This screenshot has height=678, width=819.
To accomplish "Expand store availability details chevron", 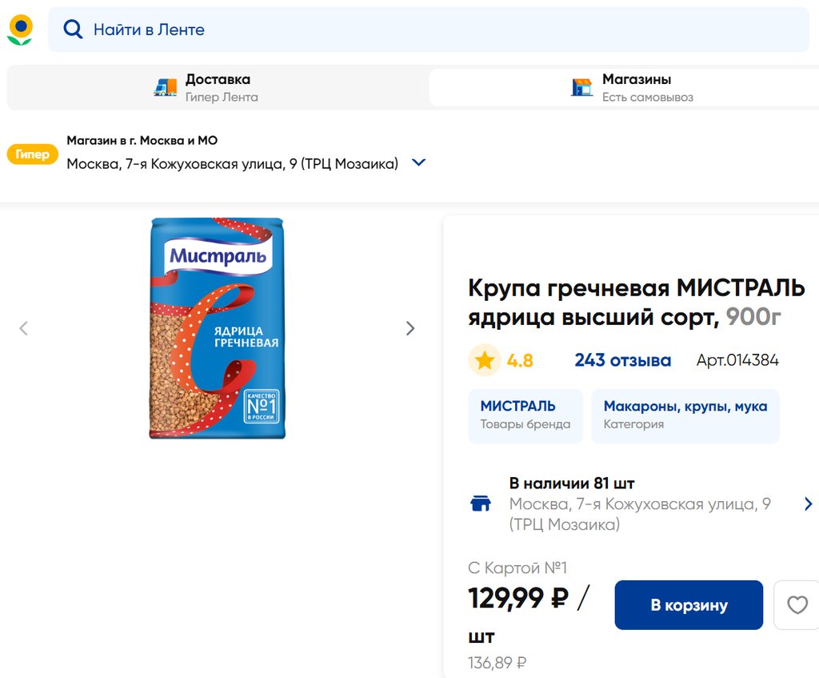I will (x=808, y=503).
